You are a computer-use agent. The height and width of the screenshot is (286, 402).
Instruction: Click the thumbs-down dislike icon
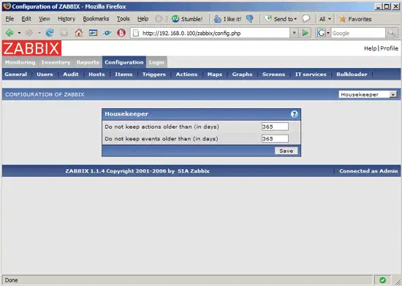(x=250, y=19)
